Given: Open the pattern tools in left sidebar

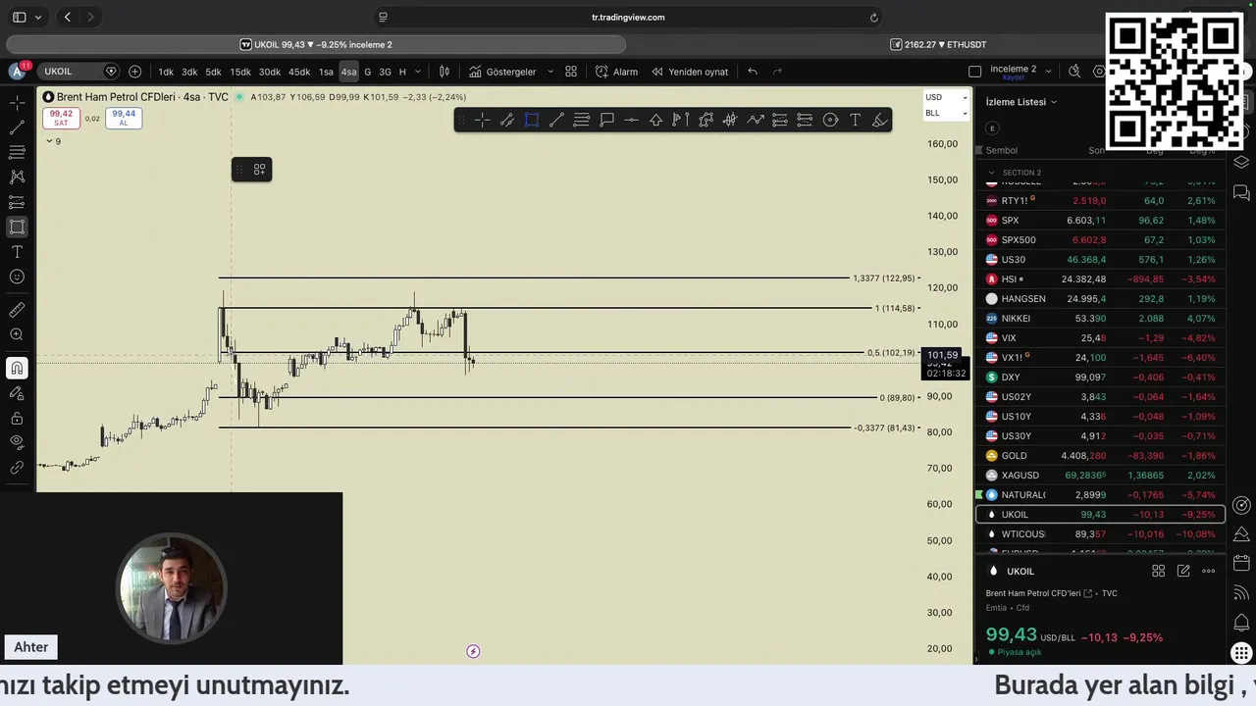Looking at the screenshot, I should pos(18,176).
